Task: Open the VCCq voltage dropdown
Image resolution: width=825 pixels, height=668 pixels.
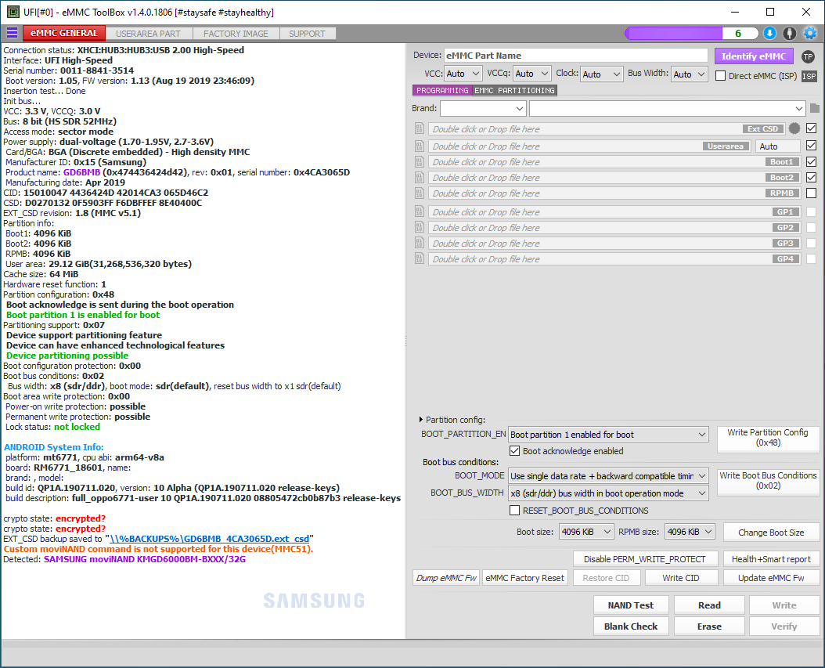Action: click(532, 74)
